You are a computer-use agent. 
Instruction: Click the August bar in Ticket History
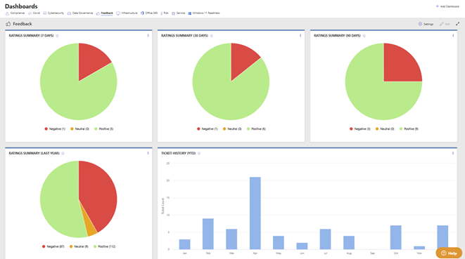(349, 243)
